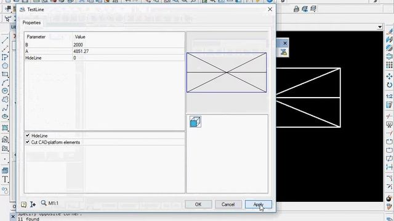The image size is (394, 221).
Task: Click the icon in small floating panel
Action: coord(284,52)
